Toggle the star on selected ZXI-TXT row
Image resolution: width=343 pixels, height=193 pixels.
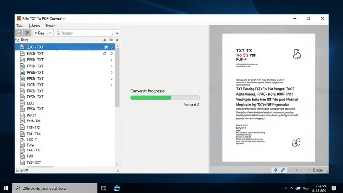[x=106, y=47]
